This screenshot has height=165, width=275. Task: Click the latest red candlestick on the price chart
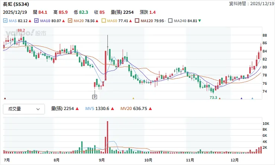pos(261,49)
